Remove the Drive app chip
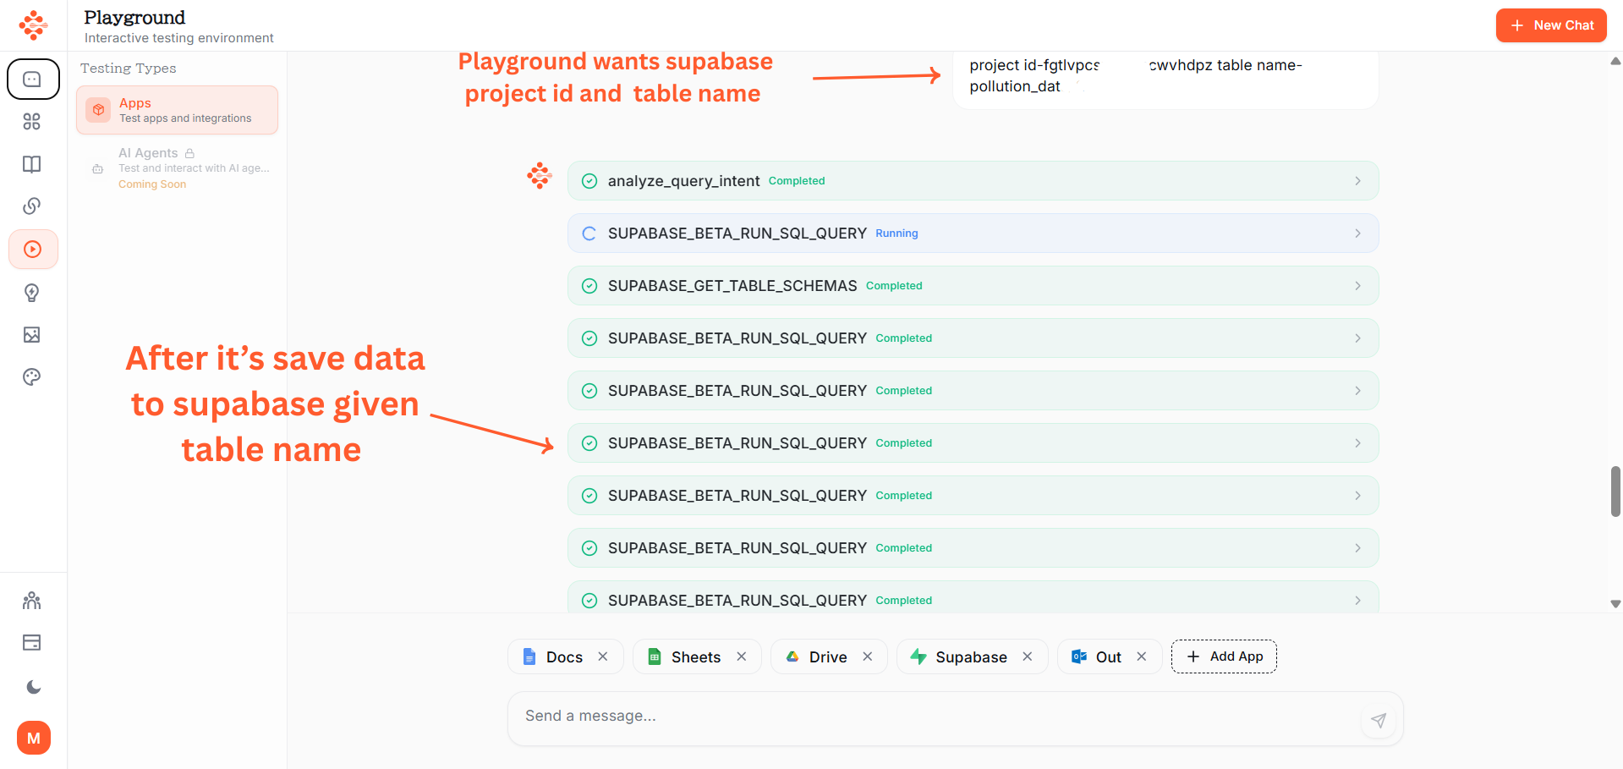The width and height of the screenshot is (1623, 769). click(868, 656)
